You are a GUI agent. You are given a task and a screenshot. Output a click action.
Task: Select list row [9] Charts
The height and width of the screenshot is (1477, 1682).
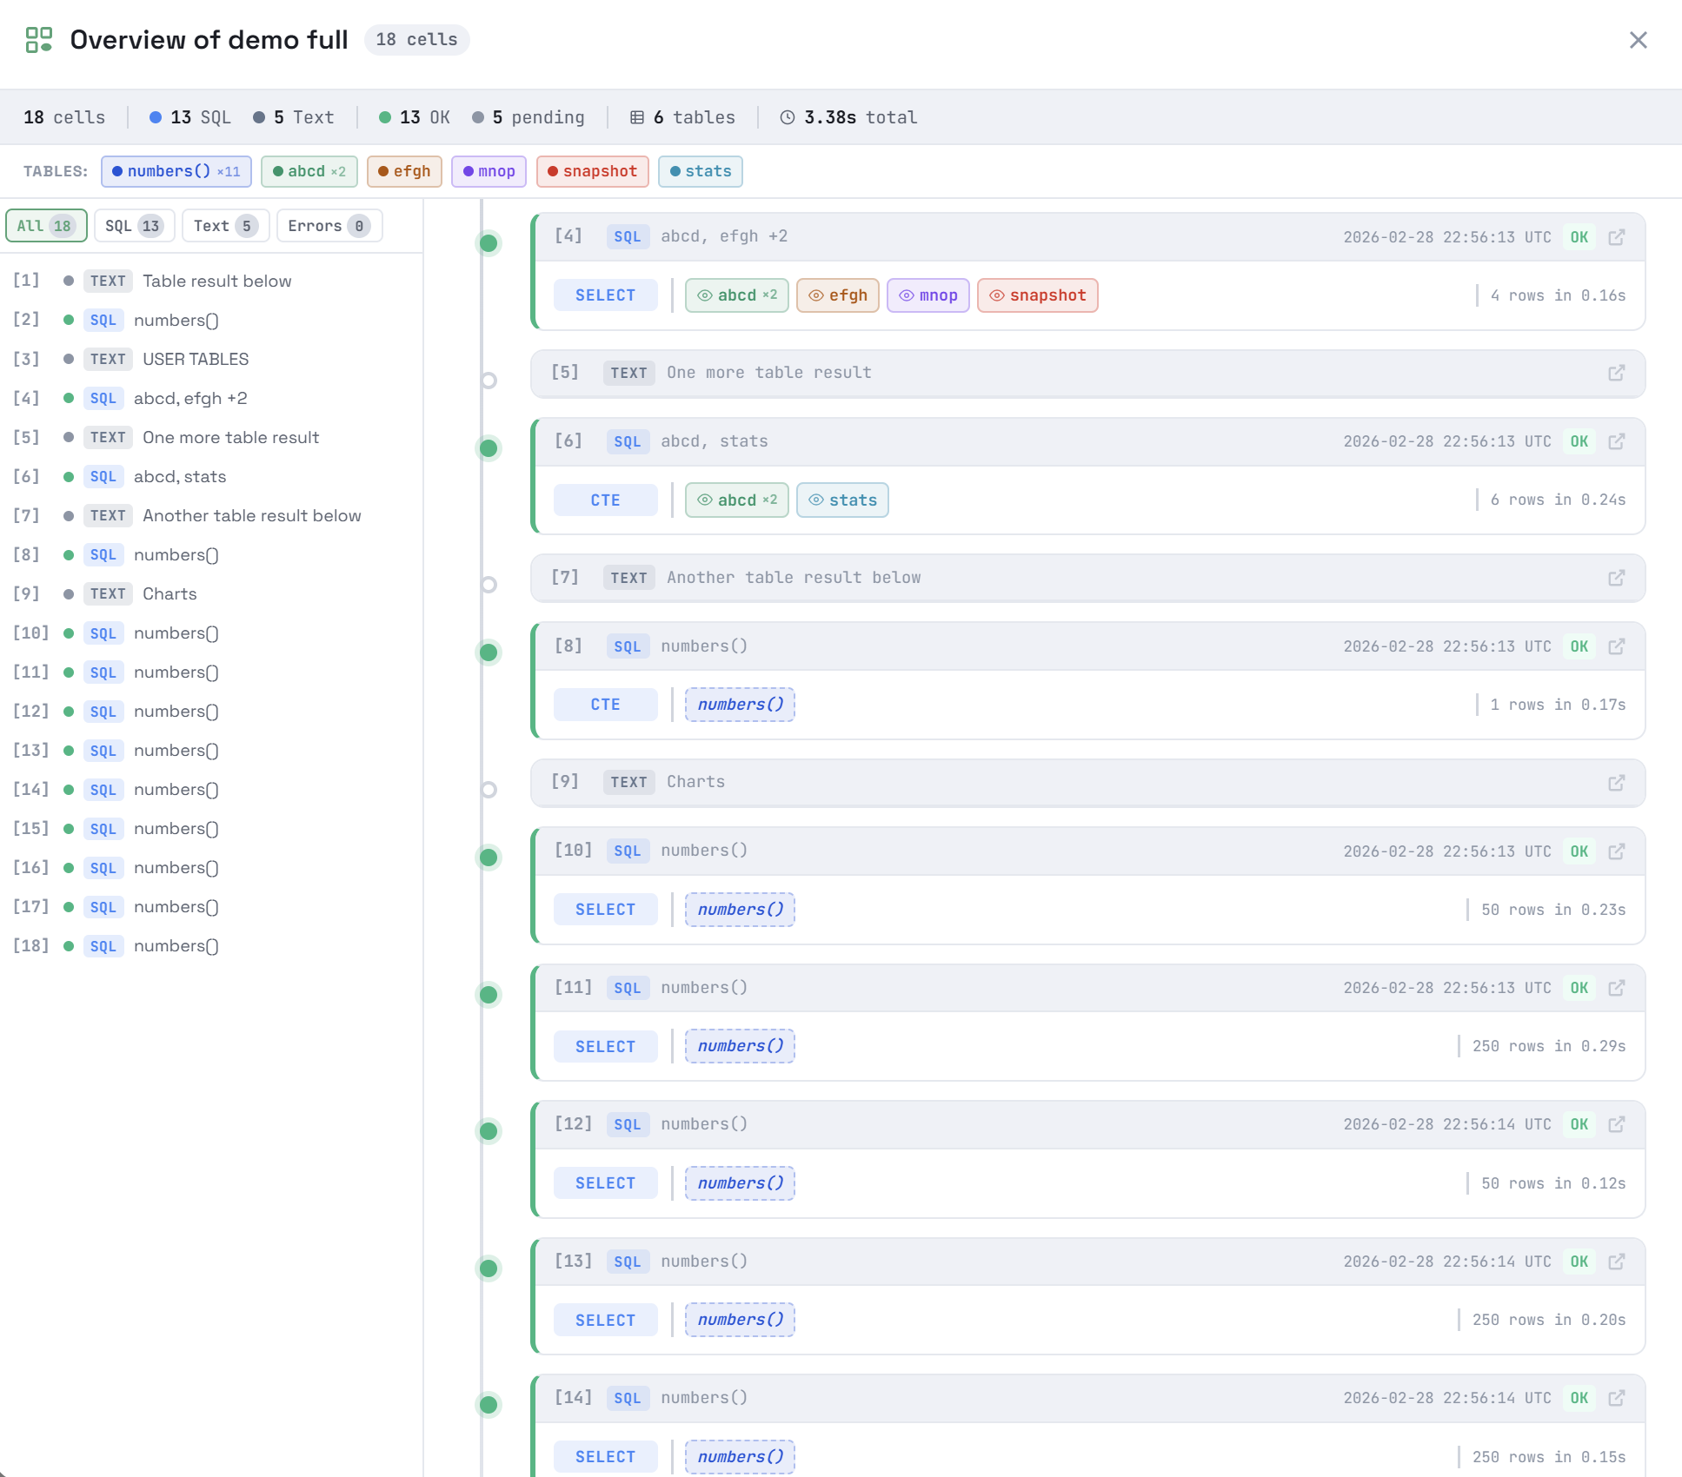click(211, 593)
